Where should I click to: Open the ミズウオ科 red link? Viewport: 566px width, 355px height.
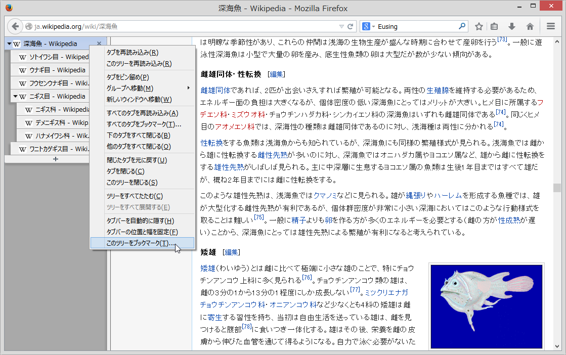tap(248, 115)
